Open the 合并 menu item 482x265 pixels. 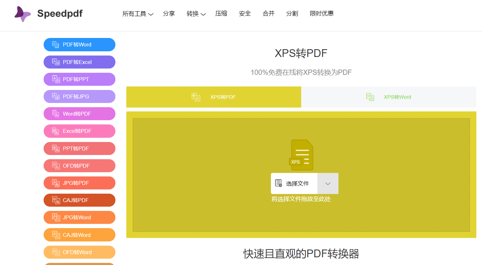[x=268, y=14]
